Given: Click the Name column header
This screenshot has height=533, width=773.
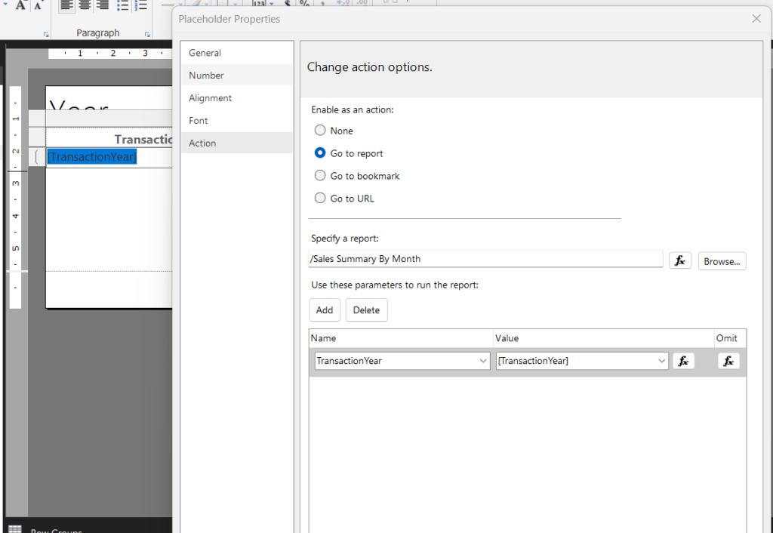Looking at the screenshot, I should pyautogui.click(x=401, y=338).
